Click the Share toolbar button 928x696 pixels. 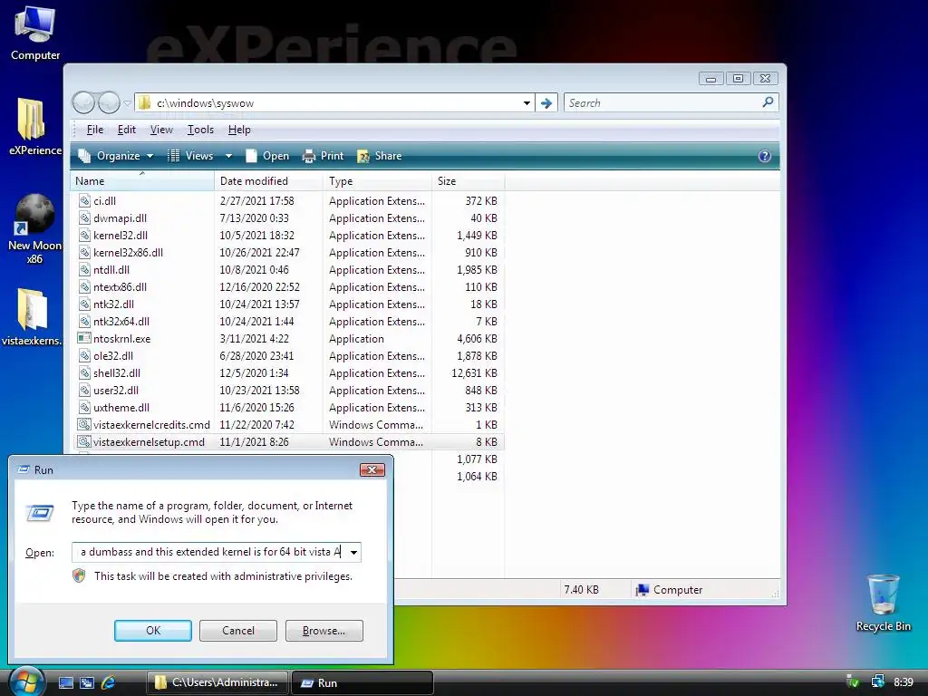point(380,156)
